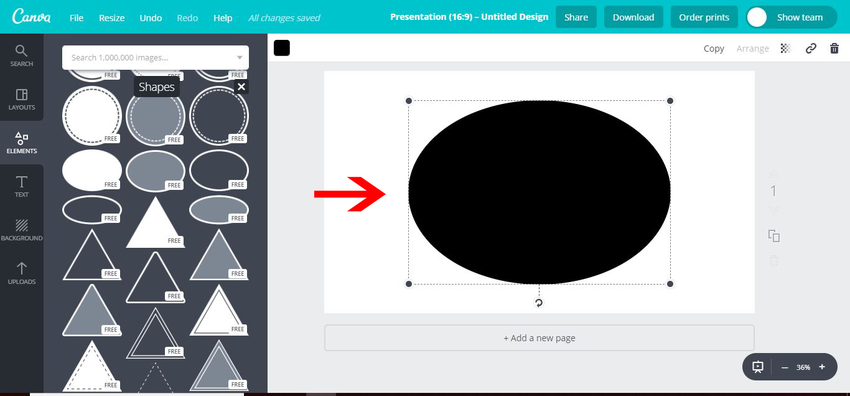The height and width of the screenshot is (396, 850).
Task: Click the Share button
Action: (576, 17)
